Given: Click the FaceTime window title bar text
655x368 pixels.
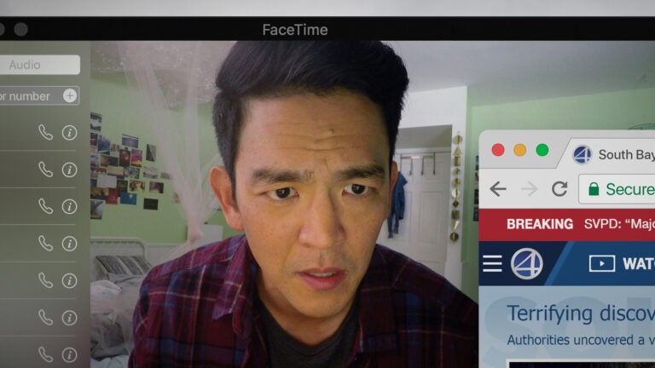Looking at the screenshot, I should [295, 30].
